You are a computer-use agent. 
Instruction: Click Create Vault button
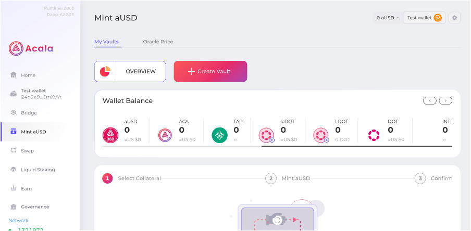point(210,71)
